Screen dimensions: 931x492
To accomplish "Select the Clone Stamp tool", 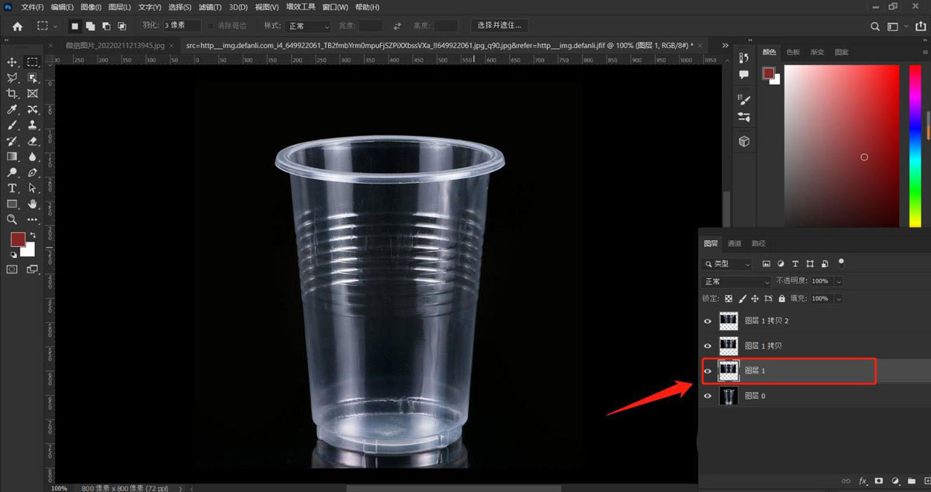I will [33, 125].
